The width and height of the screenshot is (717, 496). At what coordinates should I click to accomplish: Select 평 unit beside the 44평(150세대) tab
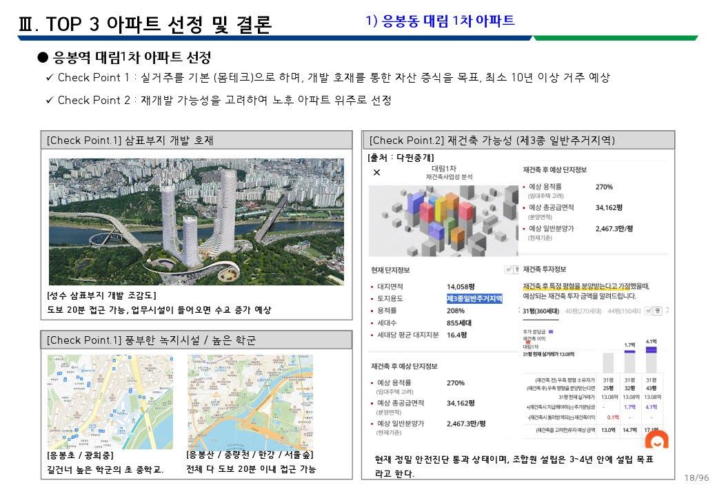[x=658, y=311]
